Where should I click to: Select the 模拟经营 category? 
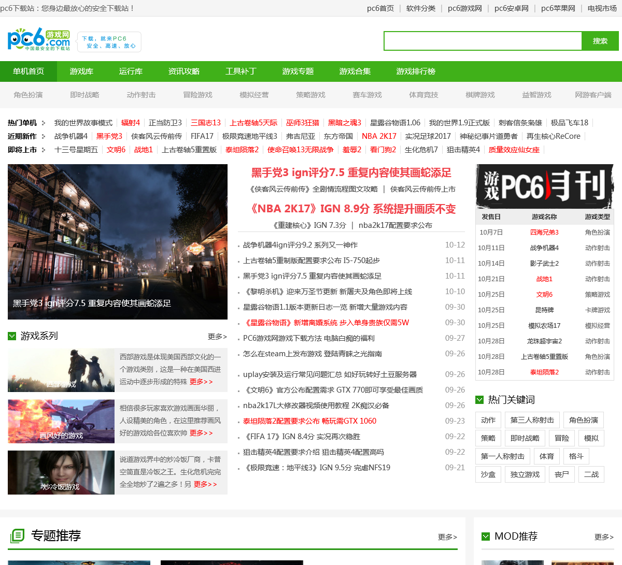tap(255, 95)
